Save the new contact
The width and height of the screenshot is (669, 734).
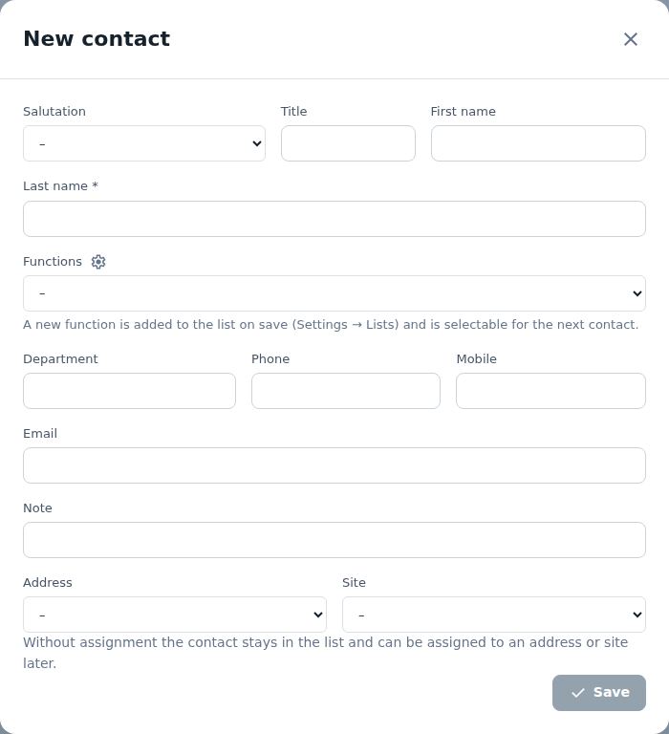599,693
